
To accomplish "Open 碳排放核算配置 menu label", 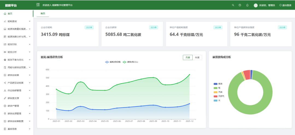I will coord(16,121).
